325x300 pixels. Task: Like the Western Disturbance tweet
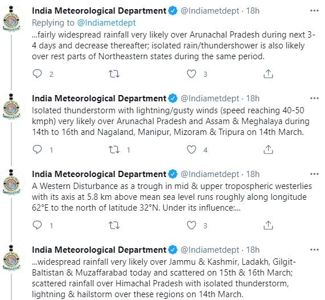coord(191,225)
